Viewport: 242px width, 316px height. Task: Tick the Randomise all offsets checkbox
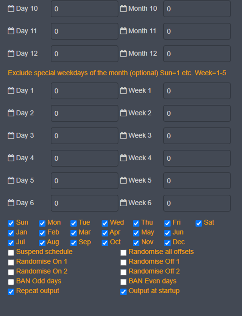[124, 252]
